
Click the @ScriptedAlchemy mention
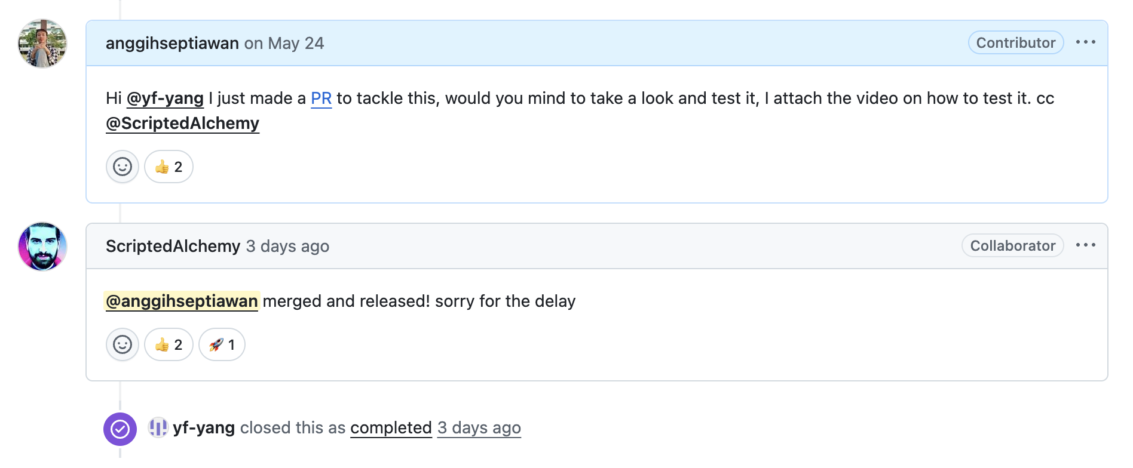coord(182,123)
